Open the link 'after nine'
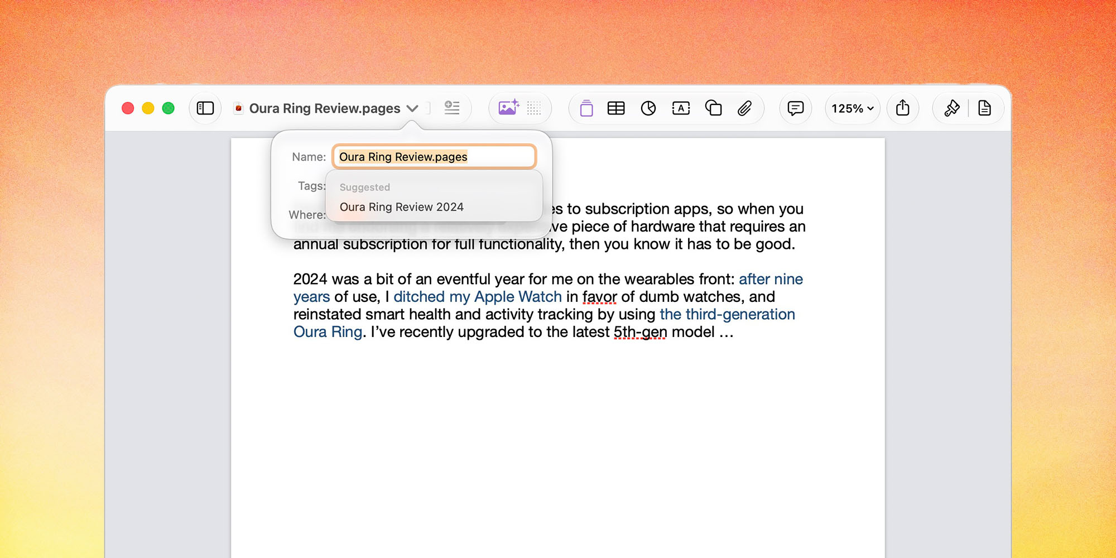 coord(771,279)
